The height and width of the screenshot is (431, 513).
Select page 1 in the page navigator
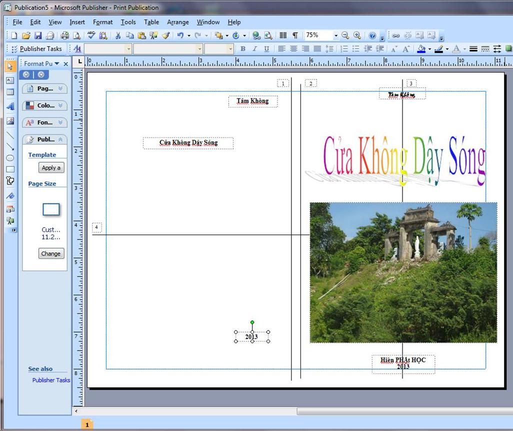87,424
